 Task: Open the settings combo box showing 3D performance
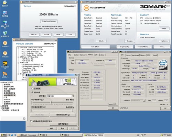coord(60,96)
